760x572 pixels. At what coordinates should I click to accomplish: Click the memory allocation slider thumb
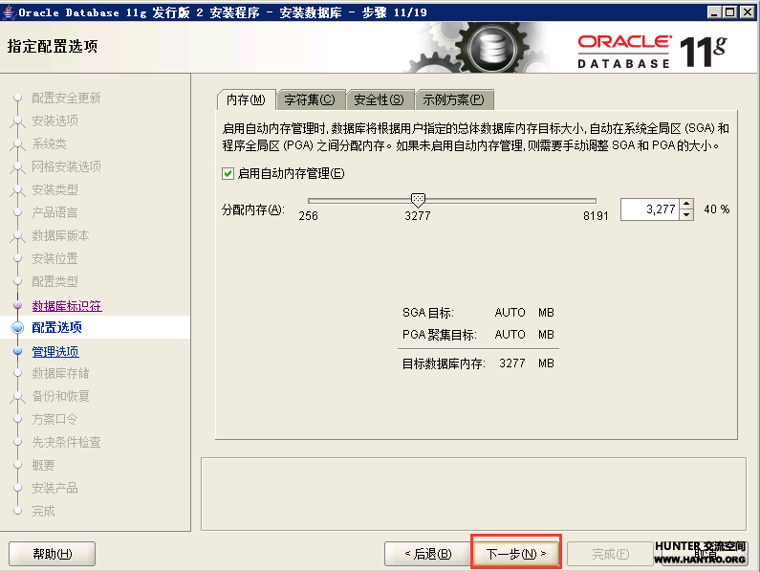[417, 199]
